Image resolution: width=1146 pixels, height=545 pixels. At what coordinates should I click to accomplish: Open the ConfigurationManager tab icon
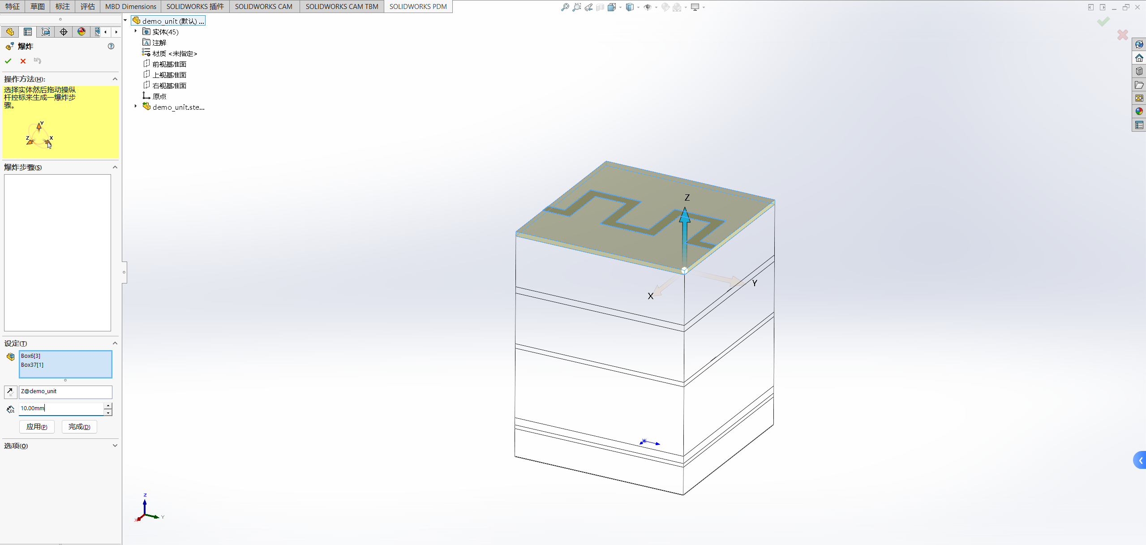pyautogui.click(x=46, y=32)
